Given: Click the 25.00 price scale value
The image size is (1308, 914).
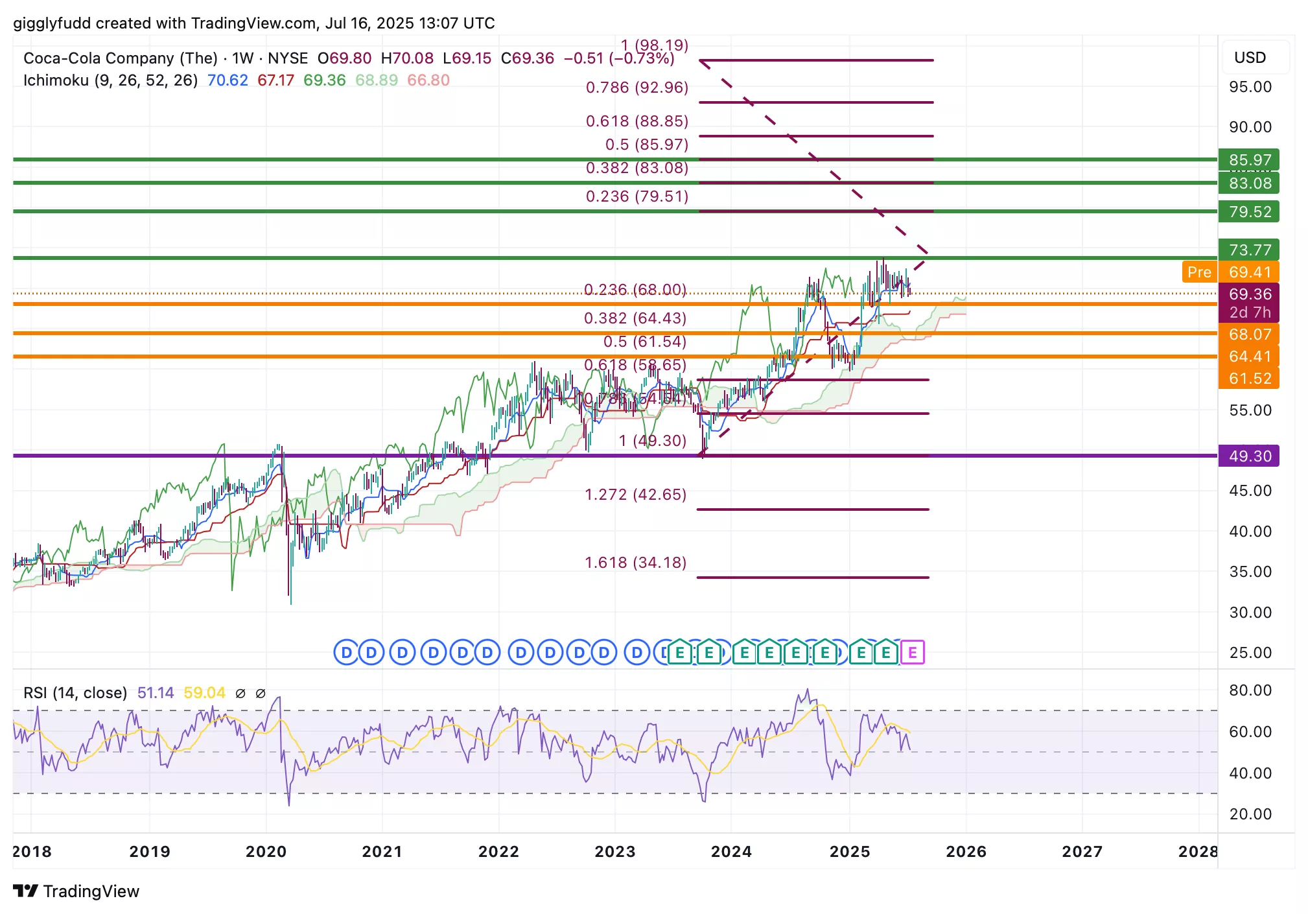Looking at the screenshot, I should coord(1250,653).
